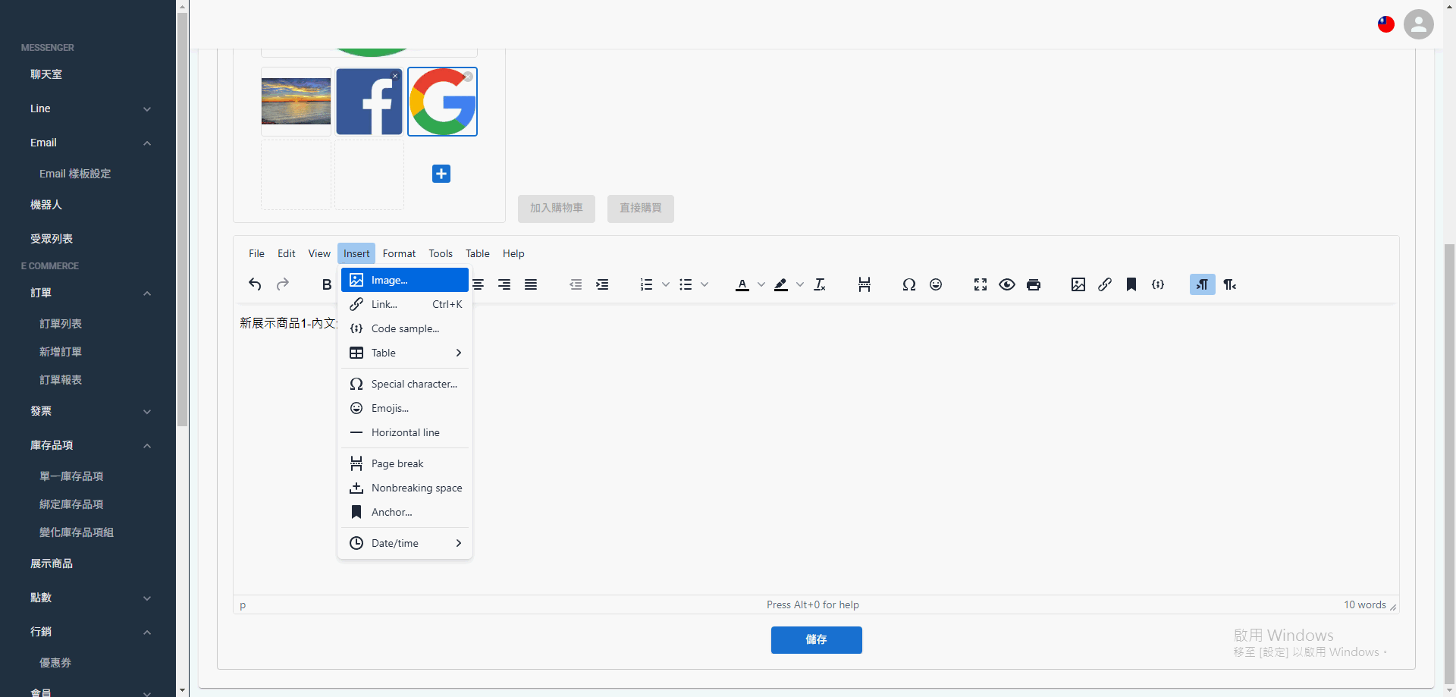Screen dimensions: 1456x697
Task: Click the 加入購物車 button
Action: [x=557, y=209]
